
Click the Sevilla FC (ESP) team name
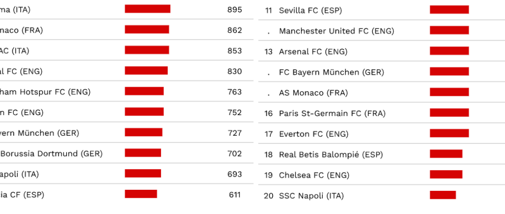310,10
